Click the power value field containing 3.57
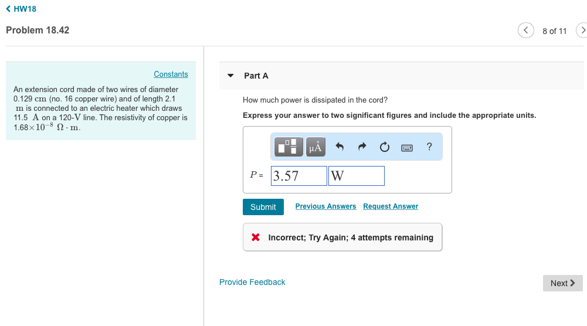 [298, 176]
